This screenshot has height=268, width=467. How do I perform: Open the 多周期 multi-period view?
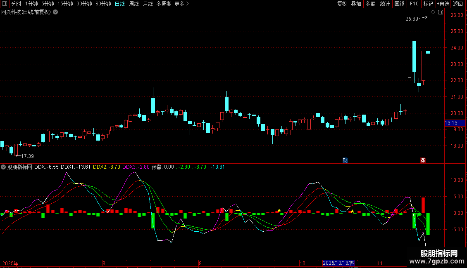164,4
